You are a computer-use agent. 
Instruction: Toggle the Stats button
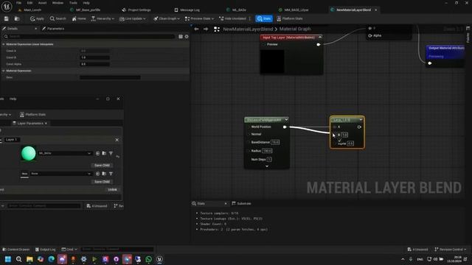coord(264,18)
